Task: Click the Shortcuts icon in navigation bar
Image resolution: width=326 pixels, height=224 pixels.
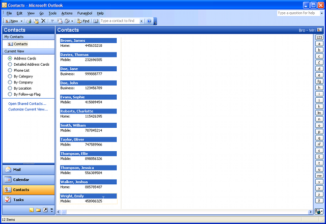Action: [45, 210]
